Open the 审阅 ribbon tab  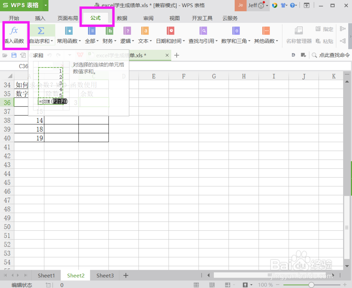149,18
